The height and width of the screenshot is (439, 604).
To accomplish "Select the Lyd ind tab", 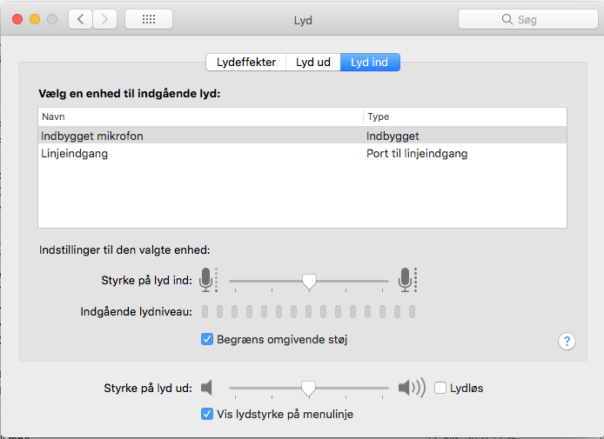I will (x=370, y=63).
